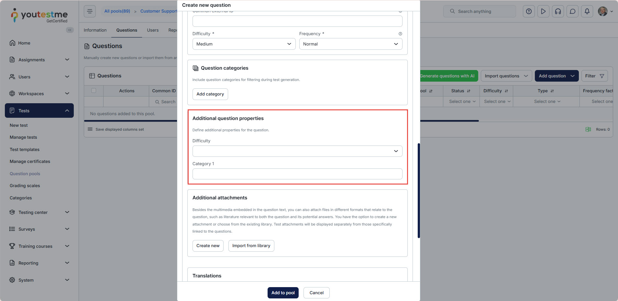618x301 pixels.
Task: Switch to the Information tab
Action: pos(95,30)
